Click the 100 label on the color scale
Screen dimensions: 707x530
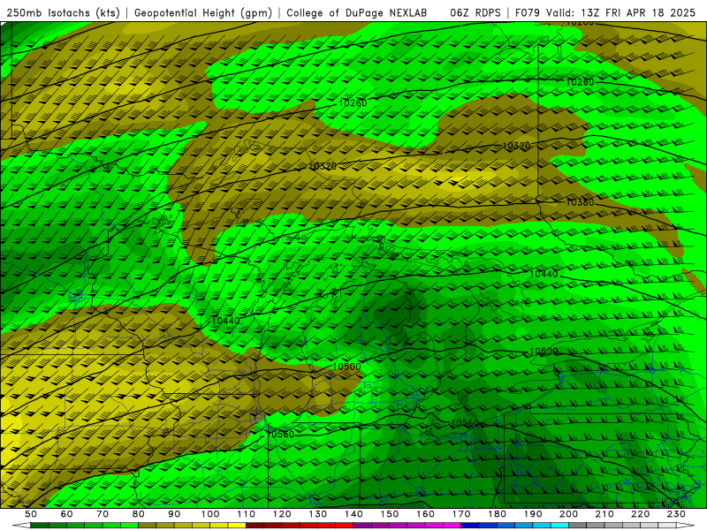(x=210, y=514)
